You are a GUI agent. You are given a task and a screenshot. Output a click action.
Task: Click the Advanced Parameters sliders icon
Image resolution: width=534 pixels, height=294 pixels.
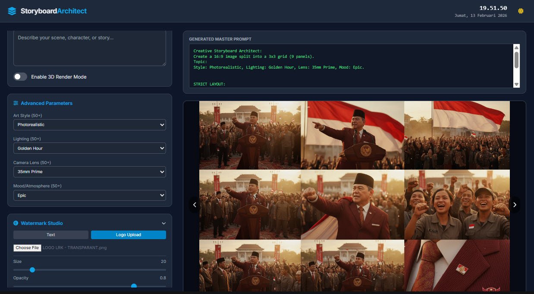16,103
